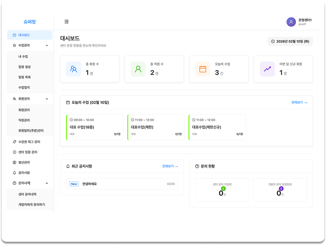Viewport: 326px width, 245px height.
Task: Click the user profile avatar icon
Action: [291, 22]
